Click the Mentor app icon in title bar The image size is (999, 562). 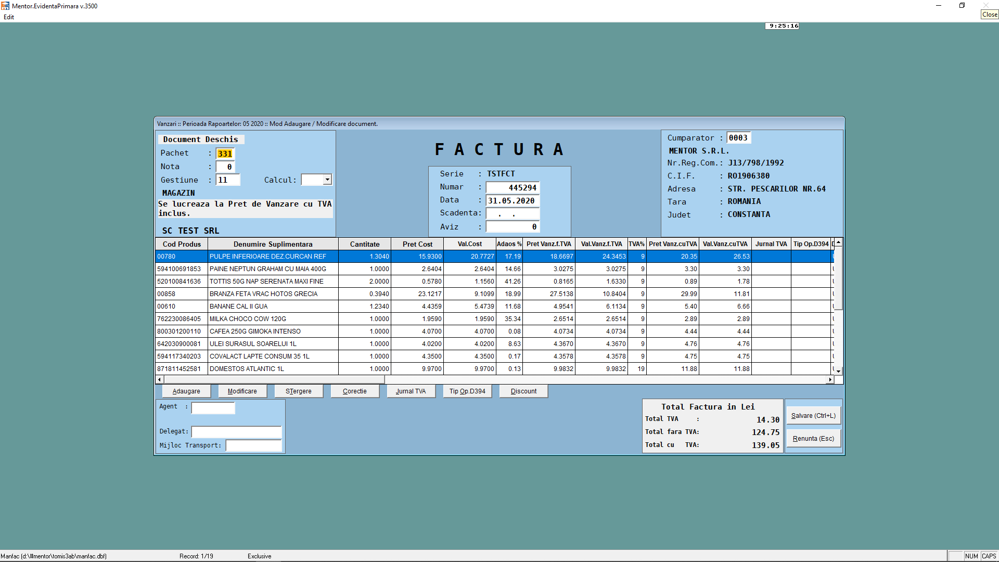[5, 6]
